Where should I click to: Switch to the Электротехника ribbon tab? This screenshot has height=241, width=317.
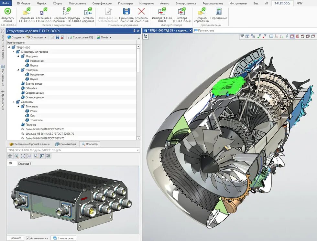pos(186,3)
